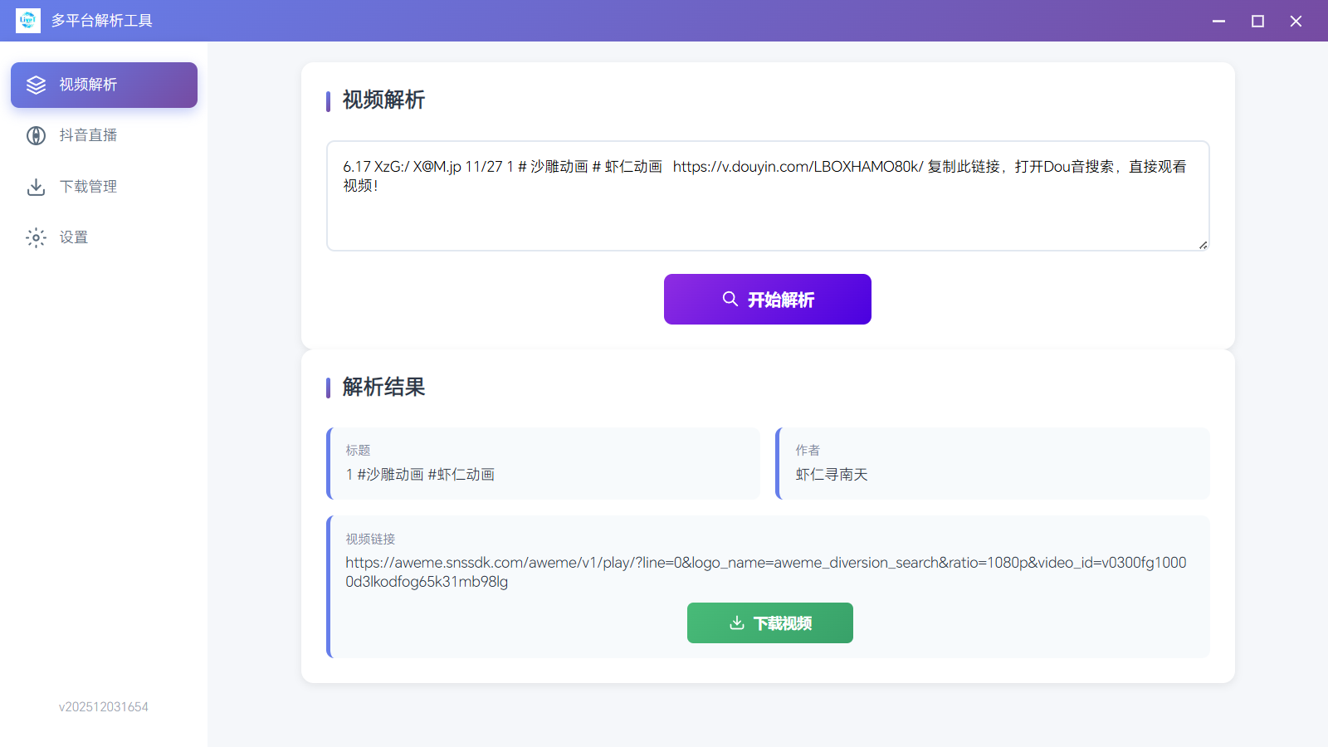This screenshot has height=747, width=1328.
Task: Click the app logo in the title bar
Action: click(x=27, y=20)
